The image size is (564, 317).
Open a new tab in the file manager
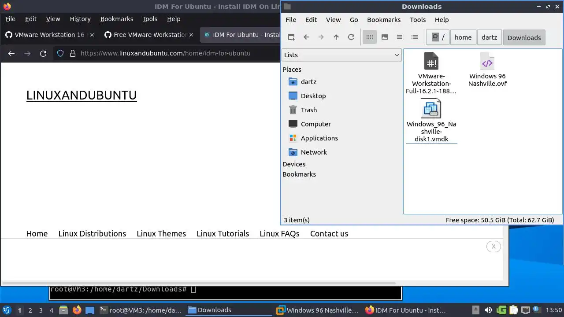[x=291, y=37]
